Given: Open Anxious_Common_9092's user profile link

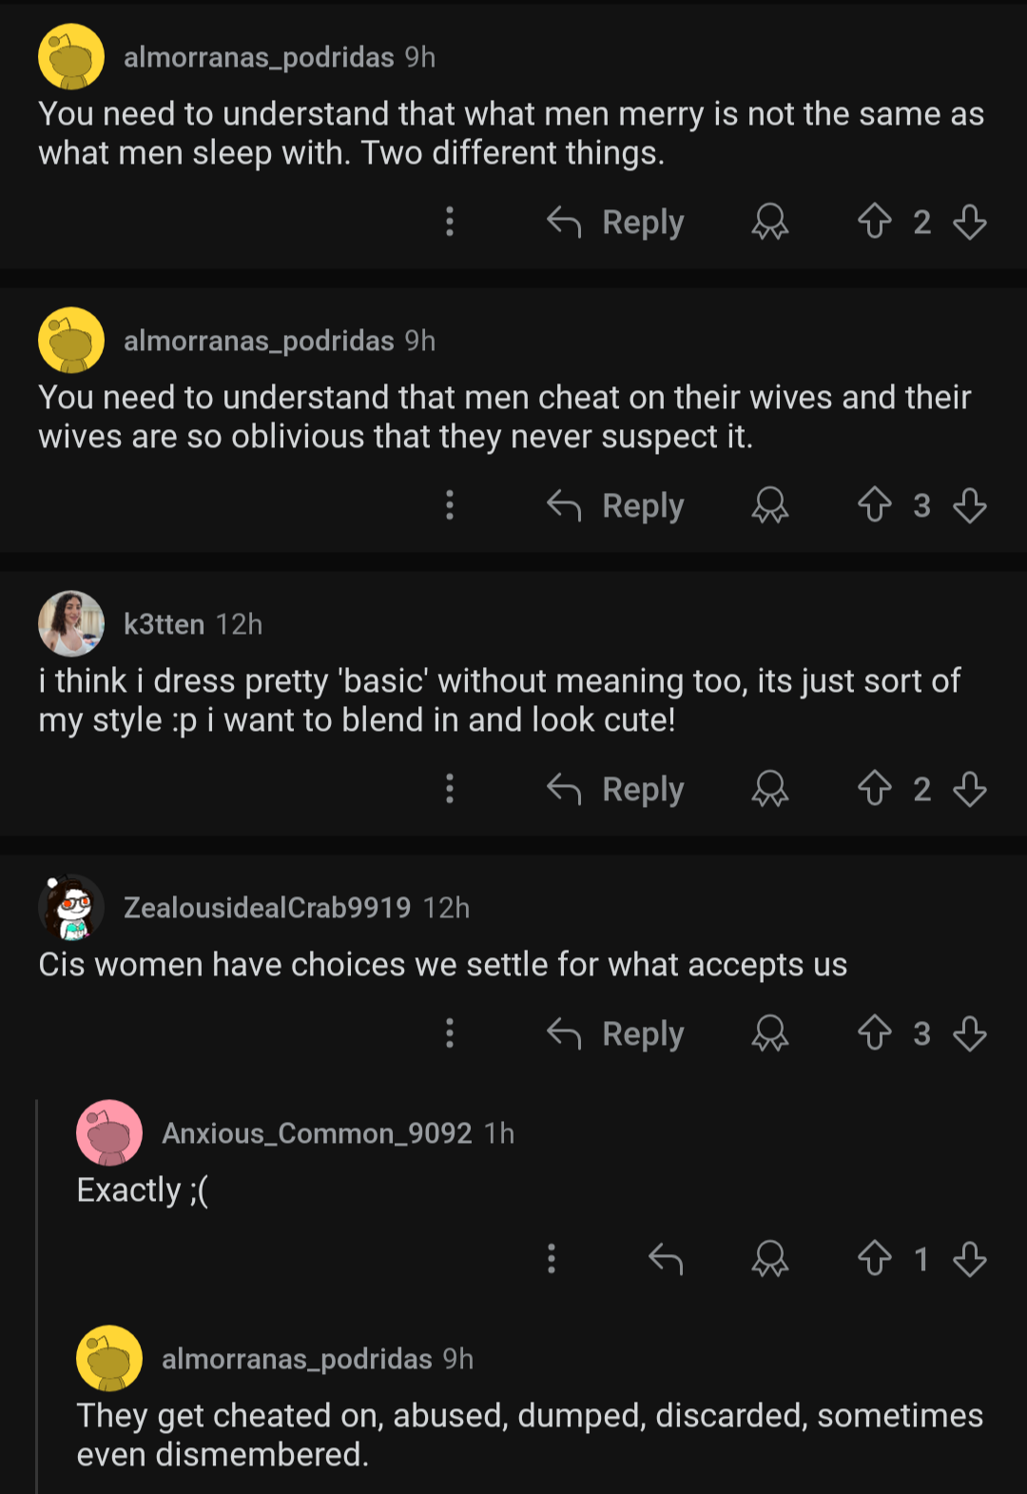Looking at the screenshot, I should tap(317, 1133).
